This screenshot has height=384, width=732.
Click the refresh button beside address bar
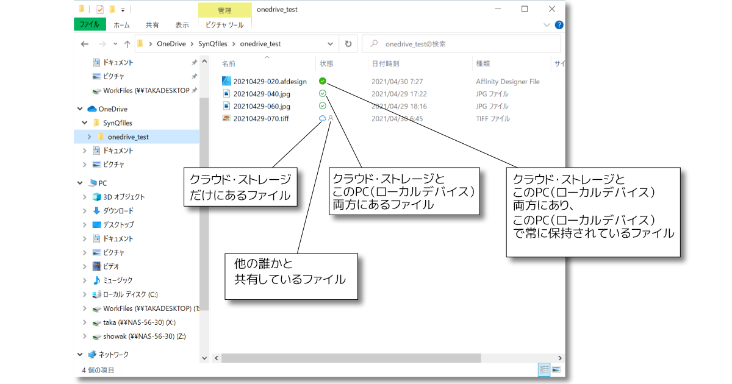point(348,44)
